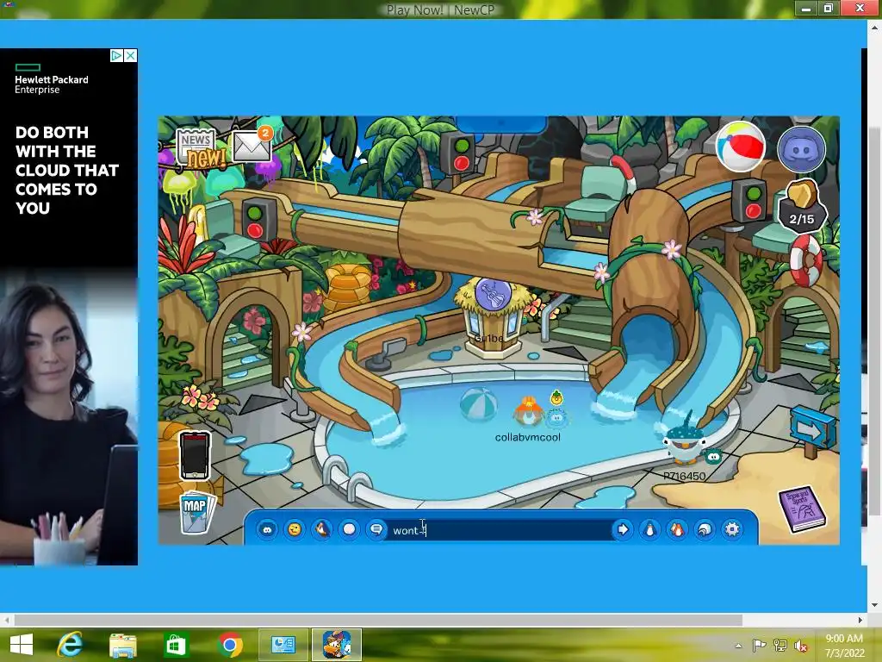
Task: Open the AdChoices info icon
Action: [116, 55]
